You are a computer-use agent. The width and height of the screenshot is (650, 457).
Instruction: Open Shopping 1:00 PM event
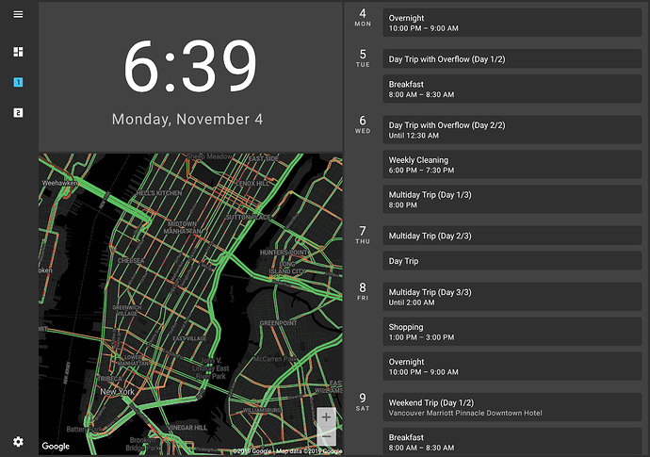pyautogui.click(x=512, y=332)
